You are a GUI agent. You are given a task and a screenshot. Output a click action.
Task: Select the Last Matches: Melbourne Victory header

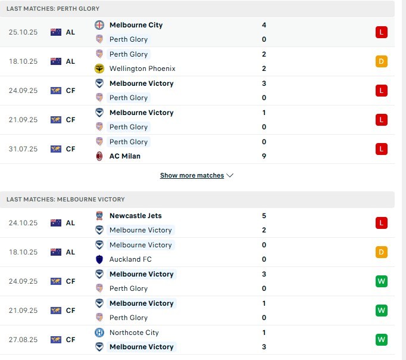(65, 199)
